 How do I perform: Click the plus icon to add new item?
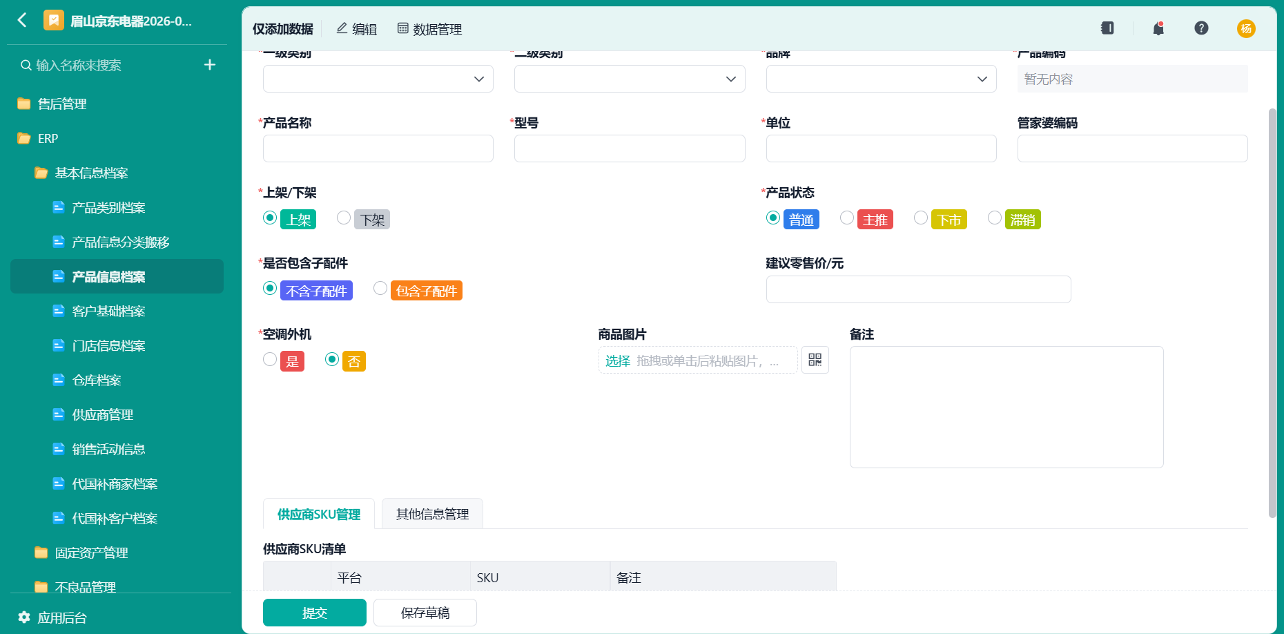(210, 65)
